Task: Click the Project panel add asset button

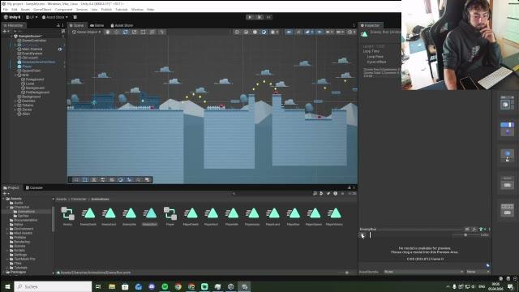Action: tap(5, 193)
